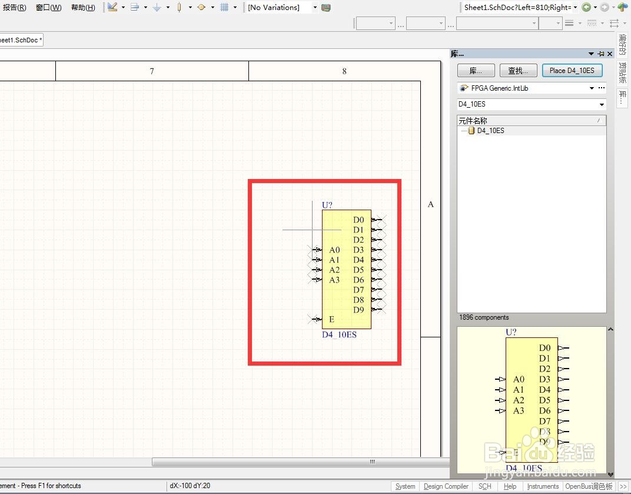The width and height of the screenshot is (631, 494).
Task: Click the board icon next to variations
Action: point(326,7)
